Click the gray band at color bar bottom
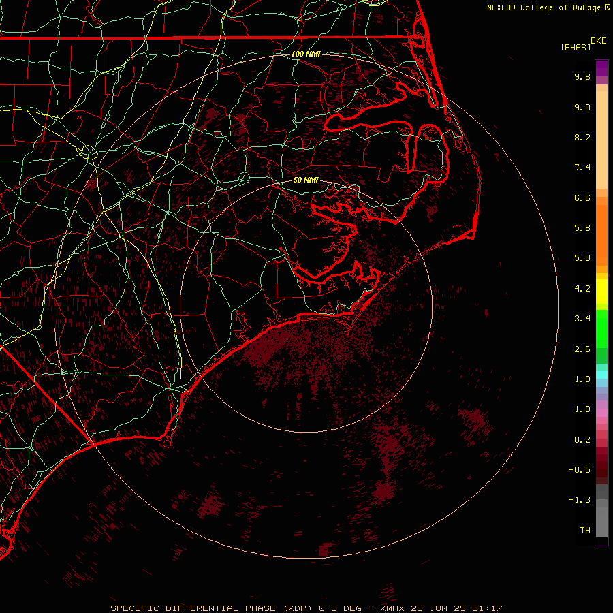This screenshot has width=613, height=613. [x=601, y=522]
